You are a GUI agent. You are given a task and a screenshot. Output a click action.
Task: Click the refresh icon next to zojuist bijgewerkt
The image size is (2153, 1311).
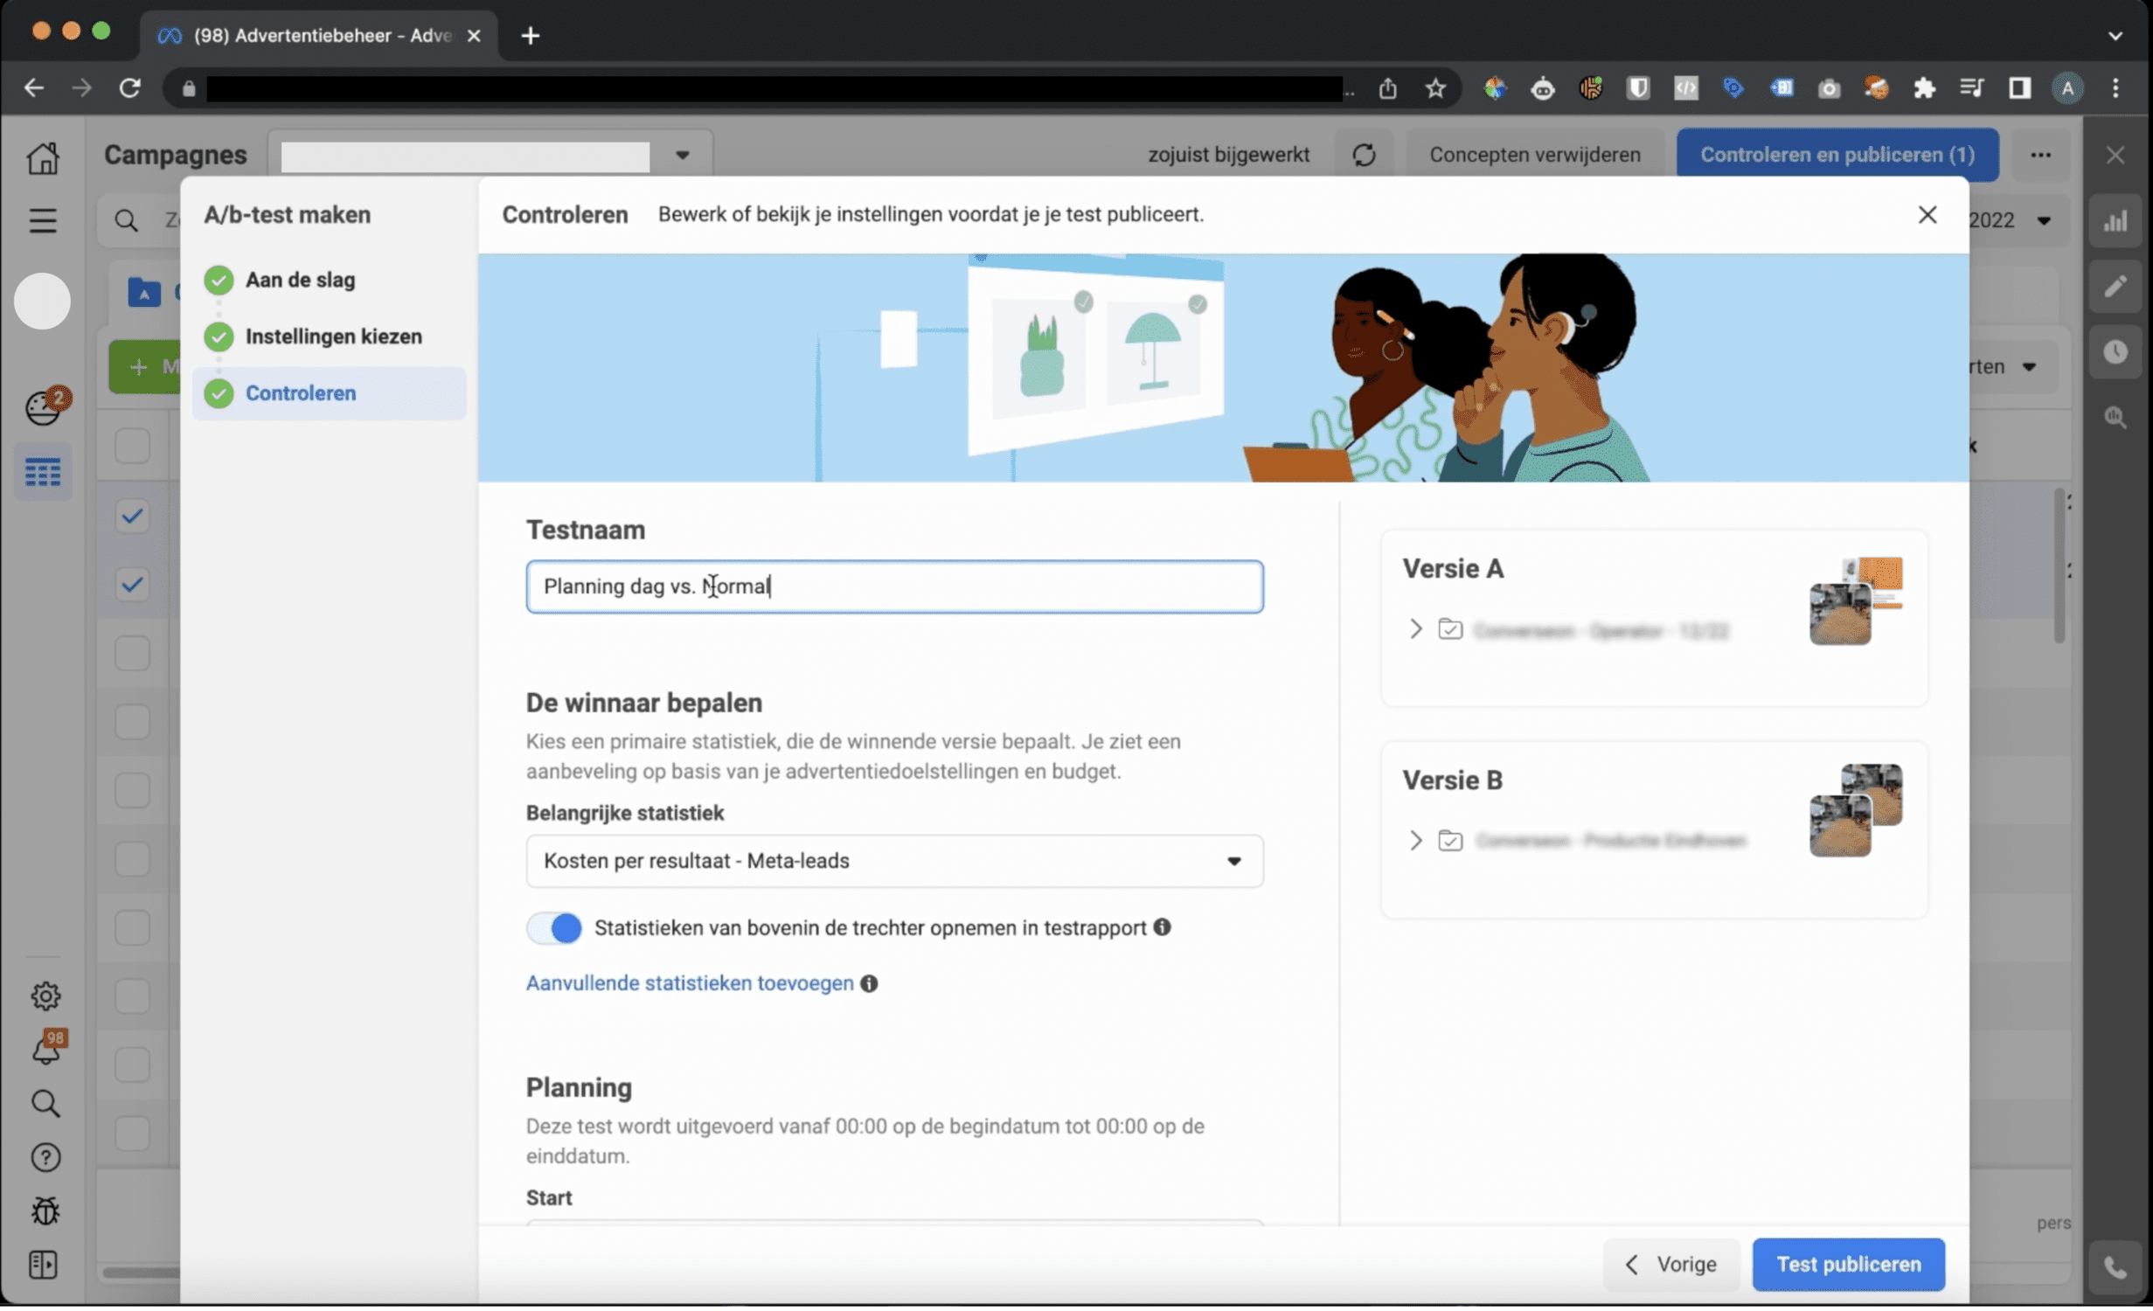coord(1364,155)
